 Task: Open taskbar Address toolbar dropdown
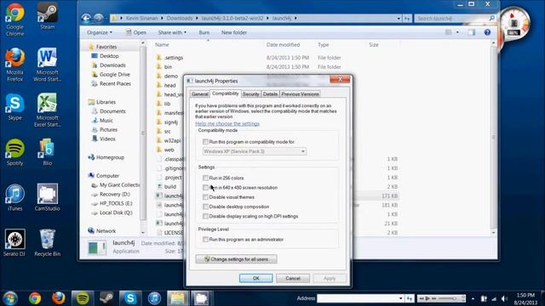pyautogui.click(x=400, y=298)
